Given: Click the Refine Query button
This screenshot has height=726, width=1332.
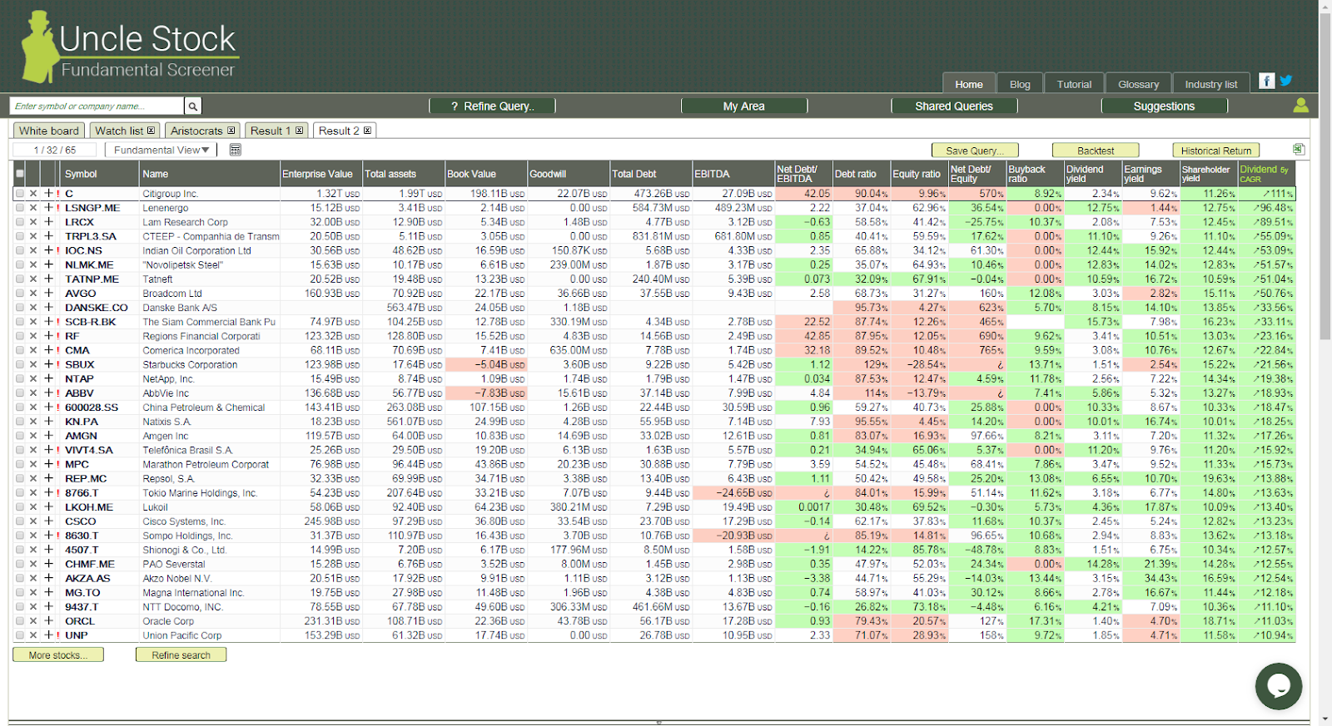Looking at the screenshot, I should (492, 106).
